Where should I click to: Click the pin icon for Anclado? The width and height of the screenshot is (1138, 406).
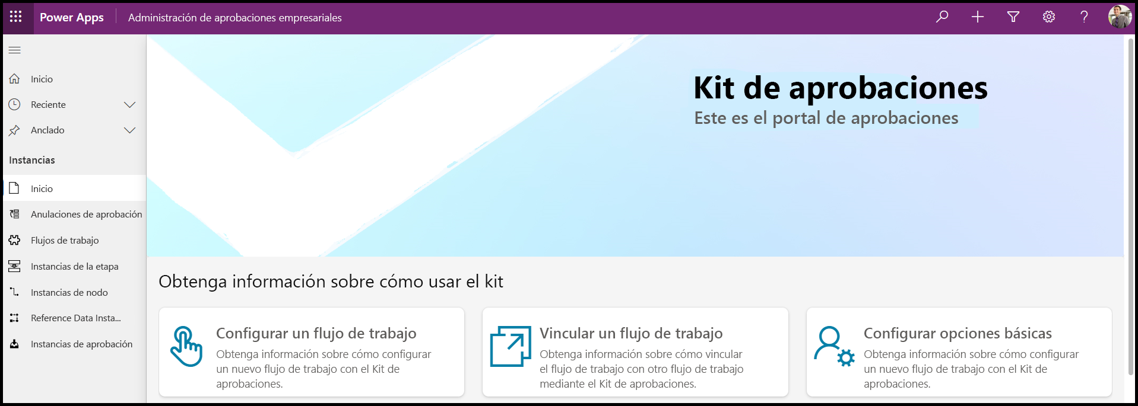(14, 130)
